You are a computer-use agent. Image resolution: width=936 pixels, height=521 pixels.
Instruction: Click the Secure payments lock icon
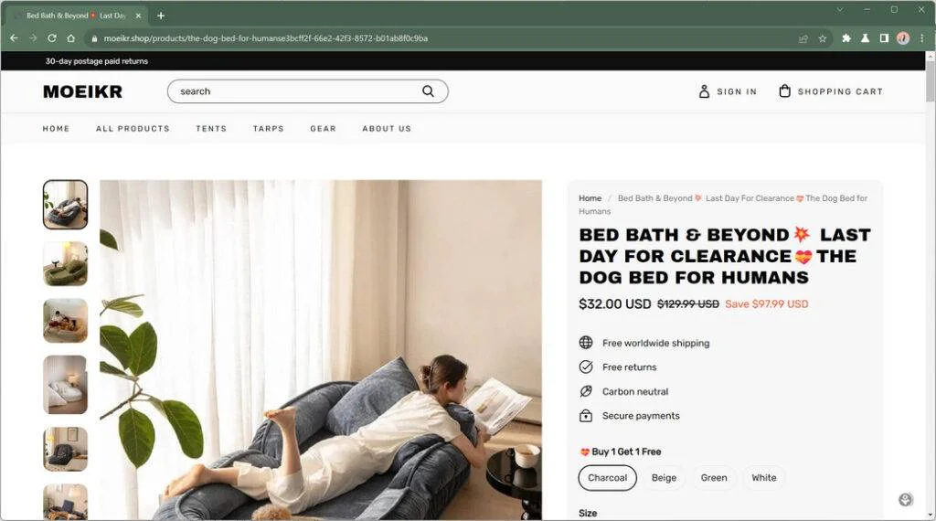tap(586, 416)
